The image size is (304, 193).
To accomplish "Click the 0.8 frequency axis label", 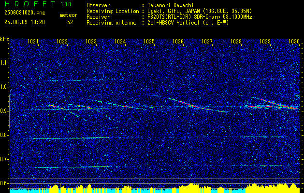I will pos(4,135).
